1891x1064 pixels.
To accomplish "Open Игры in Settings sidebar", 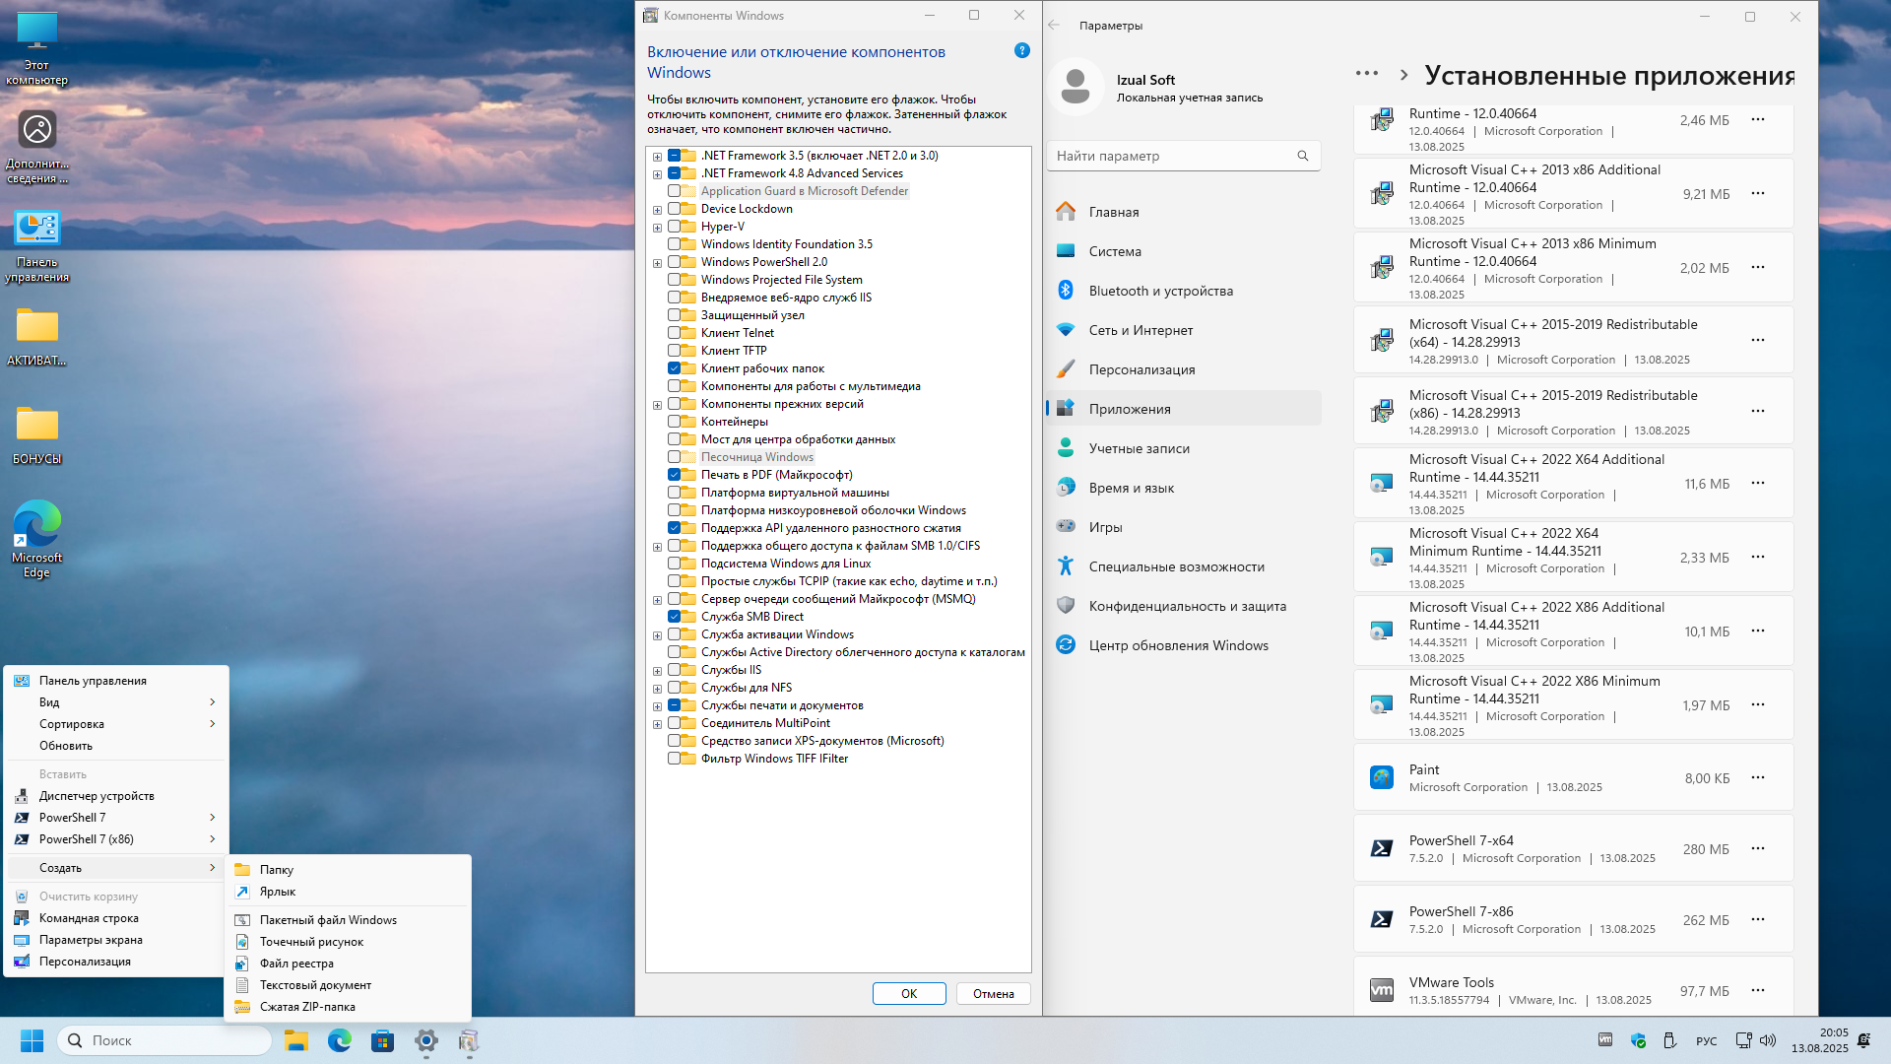I will click(x=1184, y=527).
